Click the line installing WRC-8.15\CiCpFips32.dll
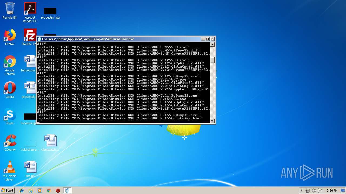The image size is (346, 194). [121, 102]
